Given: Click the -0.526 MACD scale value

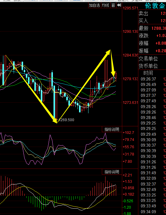Looking at the screenshot, I should (x=128, y=201).
